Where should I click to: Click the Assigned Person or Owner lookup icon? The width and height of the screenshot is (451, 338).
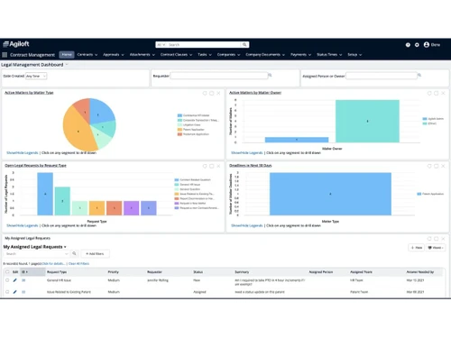coord(419,75)
